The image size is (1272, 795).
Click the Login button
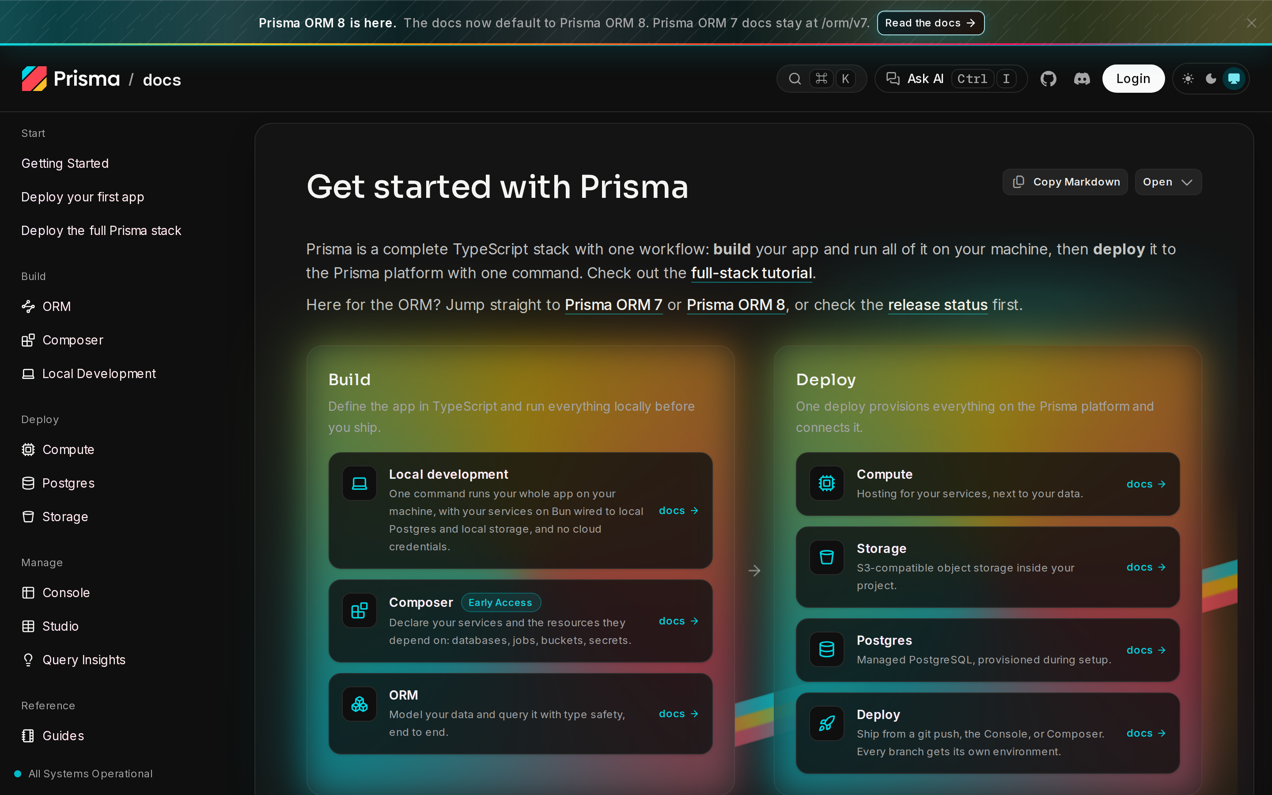[1133, 79]
